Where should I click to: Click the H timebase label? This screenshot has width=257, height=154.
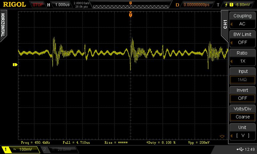click(x=49, y=5)
